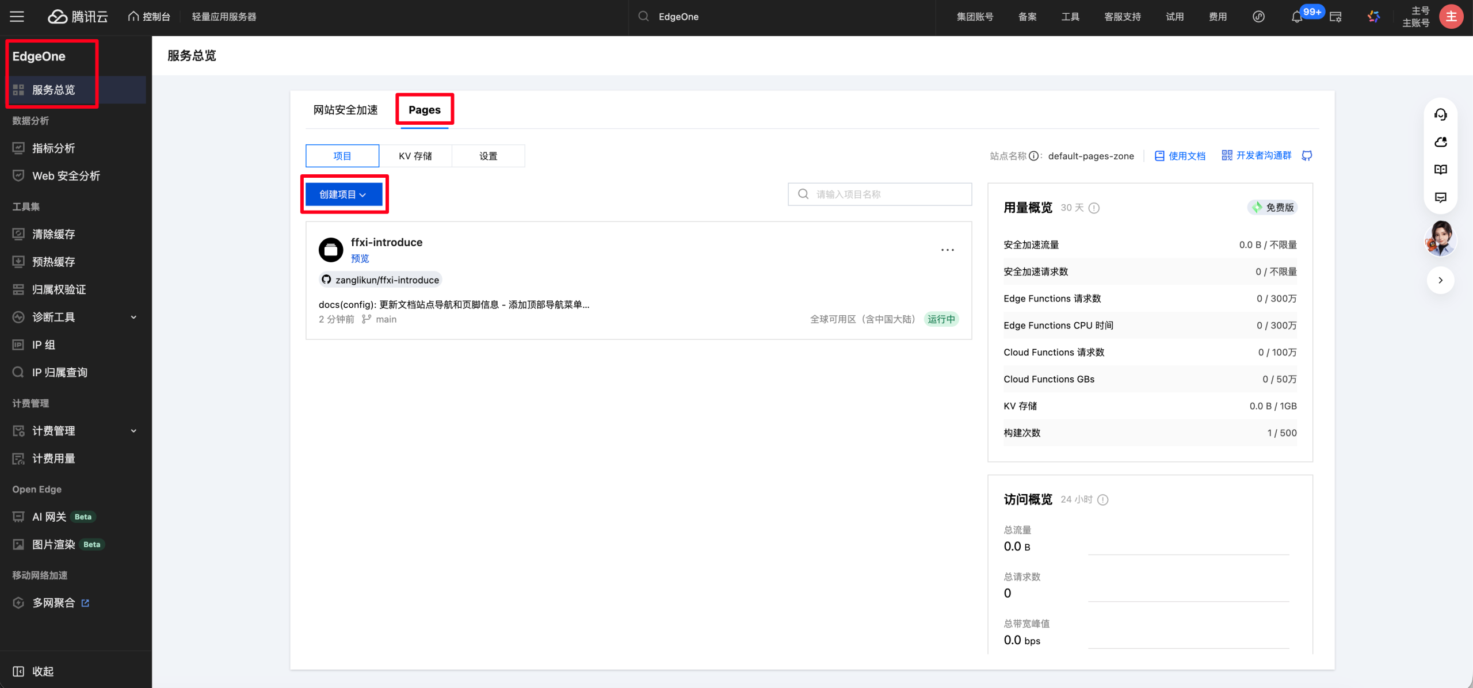Open the customer service headset icon

click(x=1440, y=114)
